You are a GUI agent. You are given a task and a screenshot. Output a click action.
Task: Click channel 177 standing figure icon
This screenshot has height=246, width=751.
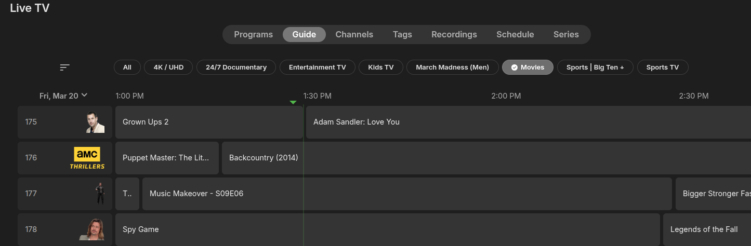point(100,194)
